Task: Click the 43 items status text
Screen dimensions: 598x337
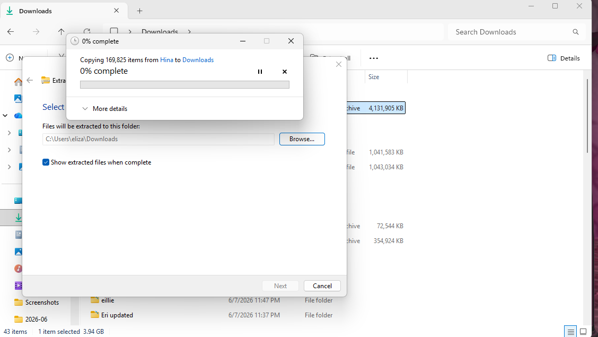Action: coord(15,332)
